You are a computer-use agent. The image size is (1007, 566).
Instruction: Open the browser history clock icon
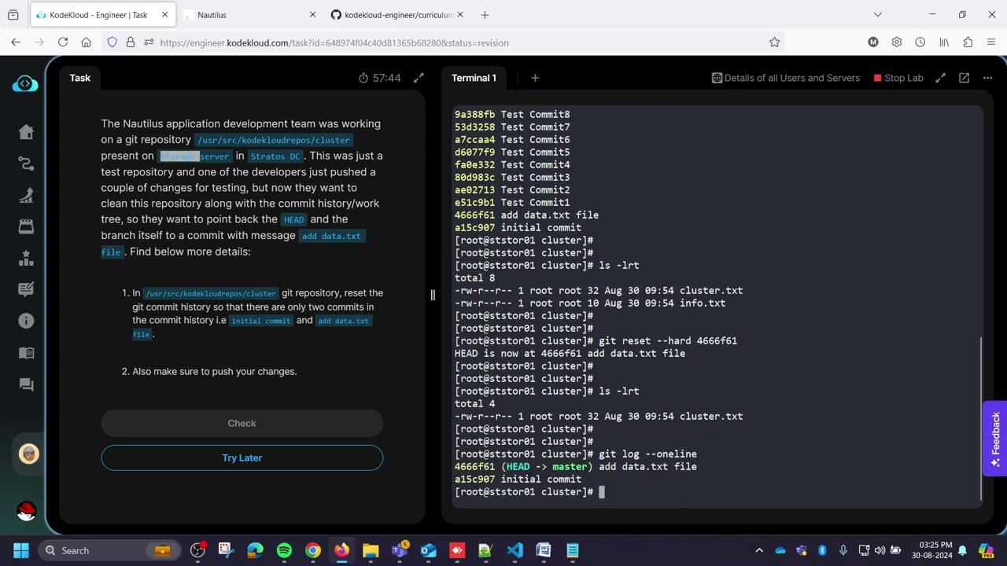(920, 42)
